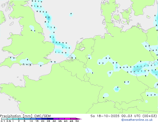158x122 pixels.
Task: Click the "18-10-2025" date text
Action: point(108,116)
